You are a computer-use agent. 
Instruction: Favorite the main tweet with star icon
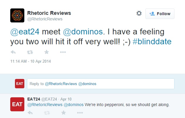click(47, 52)
